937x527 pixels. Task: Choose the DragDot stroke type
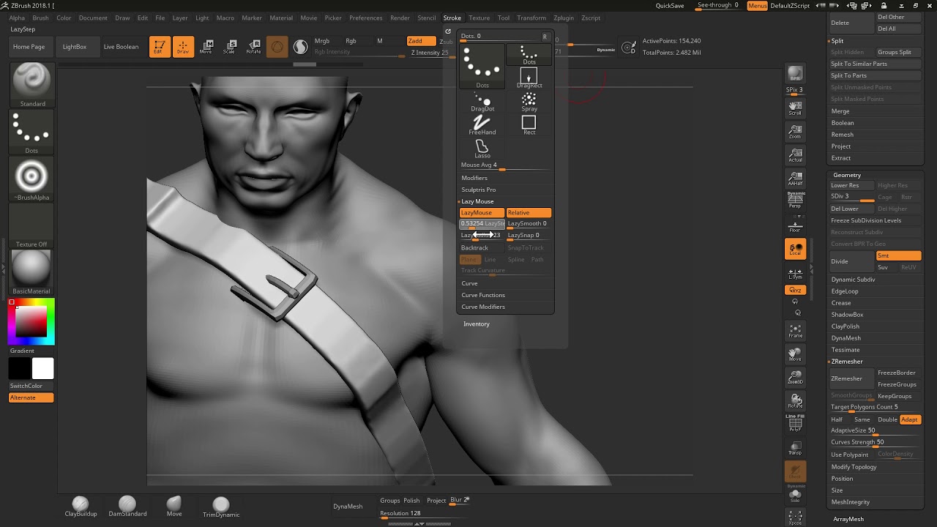coord(482,102)
